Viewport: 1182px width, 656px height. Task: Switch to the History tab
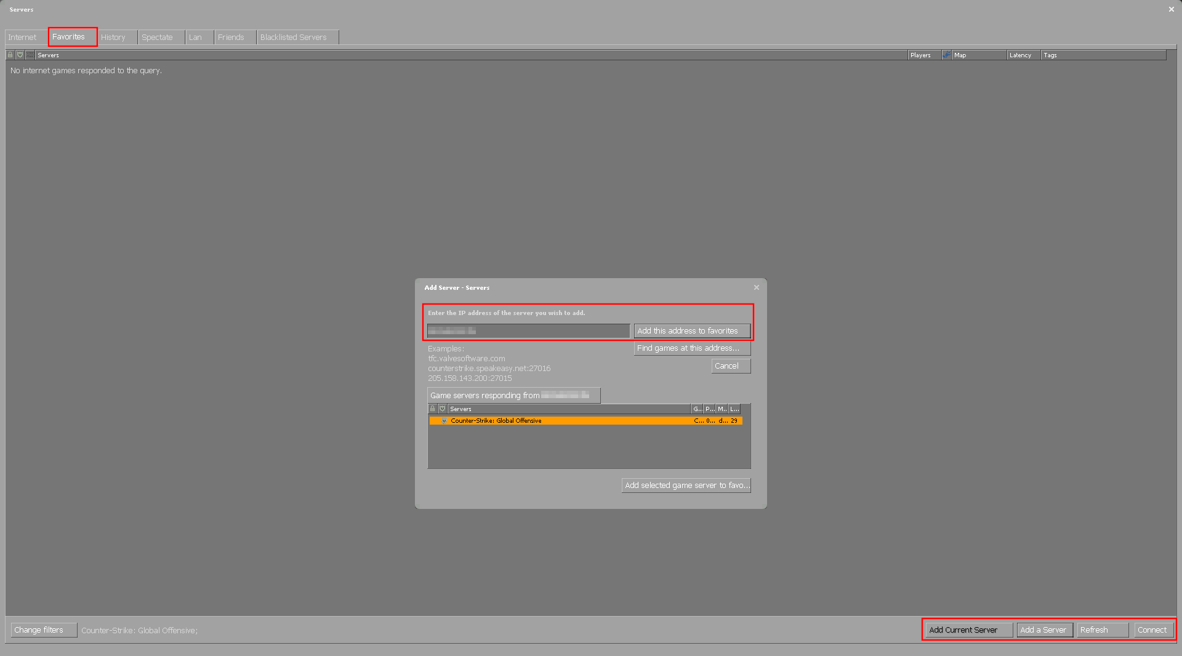point(118,37)
